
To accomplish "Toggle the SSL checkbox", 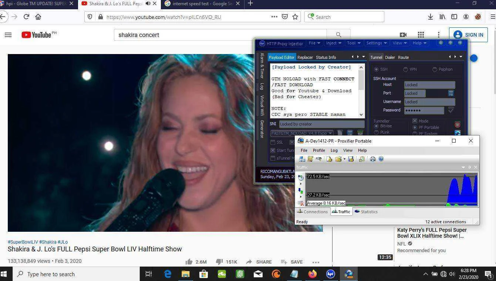I will (x=273, y=142).
